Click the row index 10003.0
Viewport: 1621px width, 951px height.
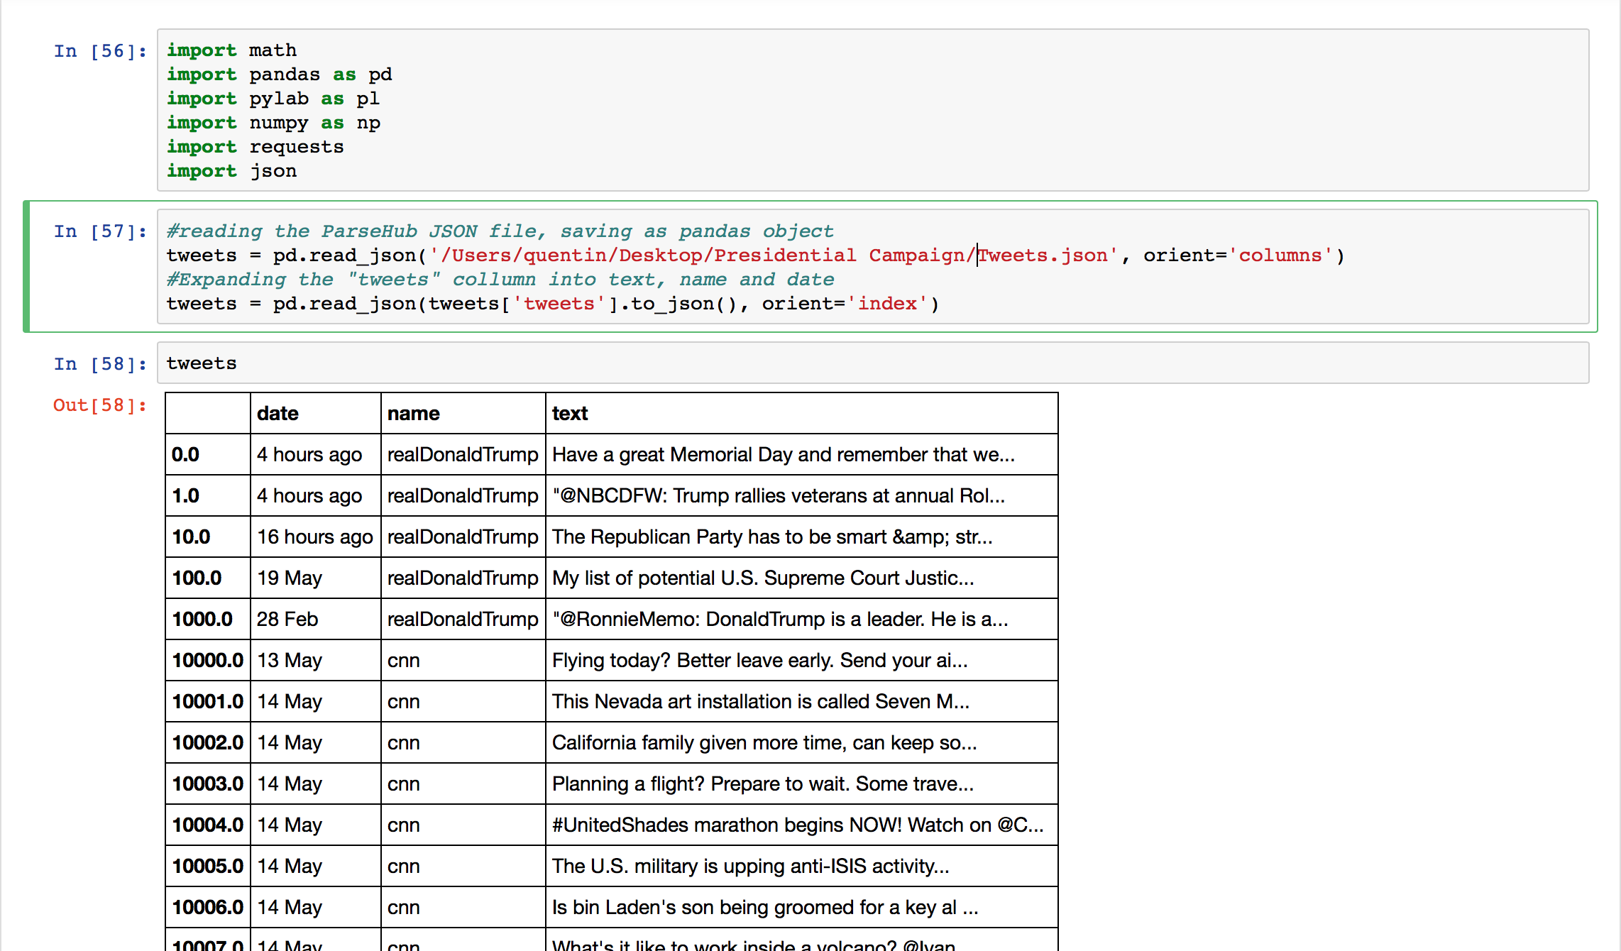tap(208, 784)
